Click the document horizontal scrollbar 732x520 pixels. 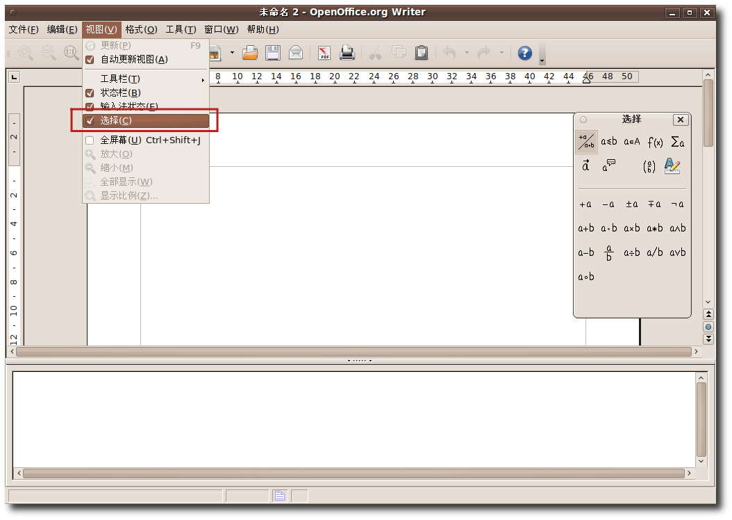353,351
